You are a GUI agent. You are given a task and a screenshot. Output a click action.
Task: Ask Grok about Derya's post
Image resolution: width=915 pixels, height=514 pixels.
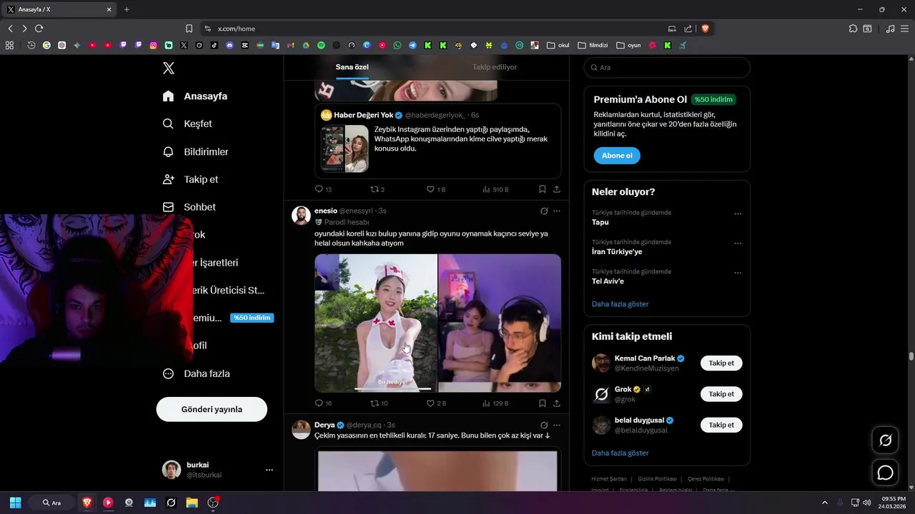click(544, 425)
